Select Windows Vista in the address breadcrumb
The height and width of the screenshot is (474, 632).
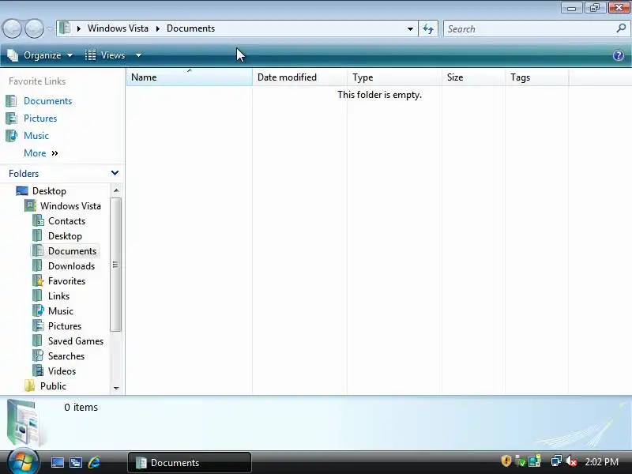(x=118, y=28)
